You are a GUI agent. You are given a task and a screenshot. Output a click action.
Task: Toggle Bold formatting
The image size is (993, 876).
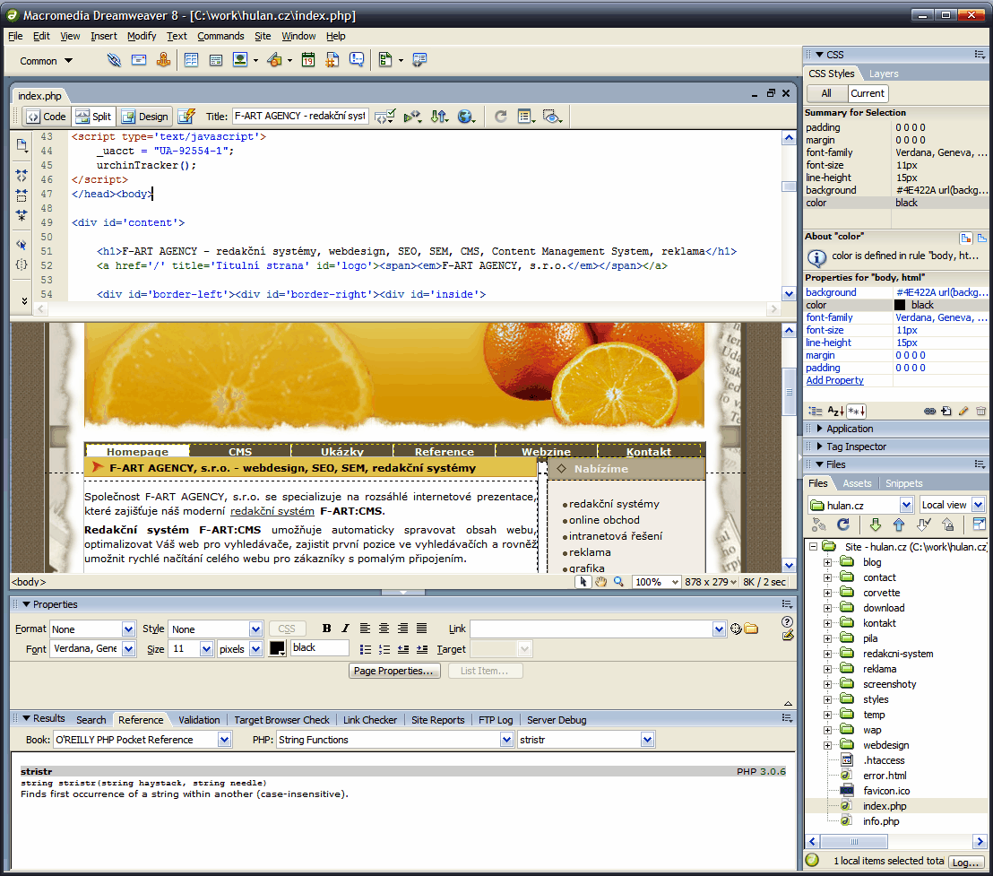pyautogui.click(x=327, y=629)
